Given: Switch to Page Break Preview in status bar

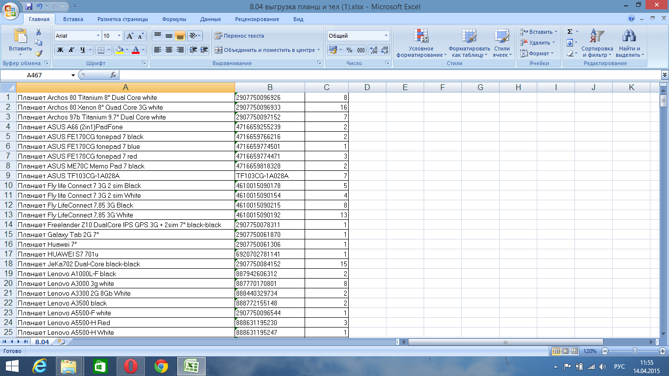Looking at the screenshot, I should pos(574,351).
